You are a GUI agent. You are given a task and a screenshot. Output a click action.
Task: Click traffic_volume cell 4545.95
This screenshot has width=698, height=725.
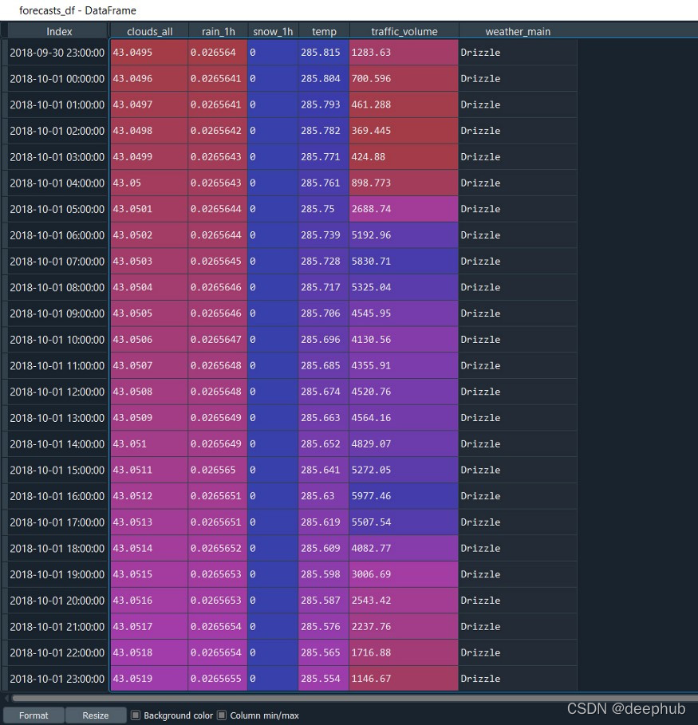404,313
